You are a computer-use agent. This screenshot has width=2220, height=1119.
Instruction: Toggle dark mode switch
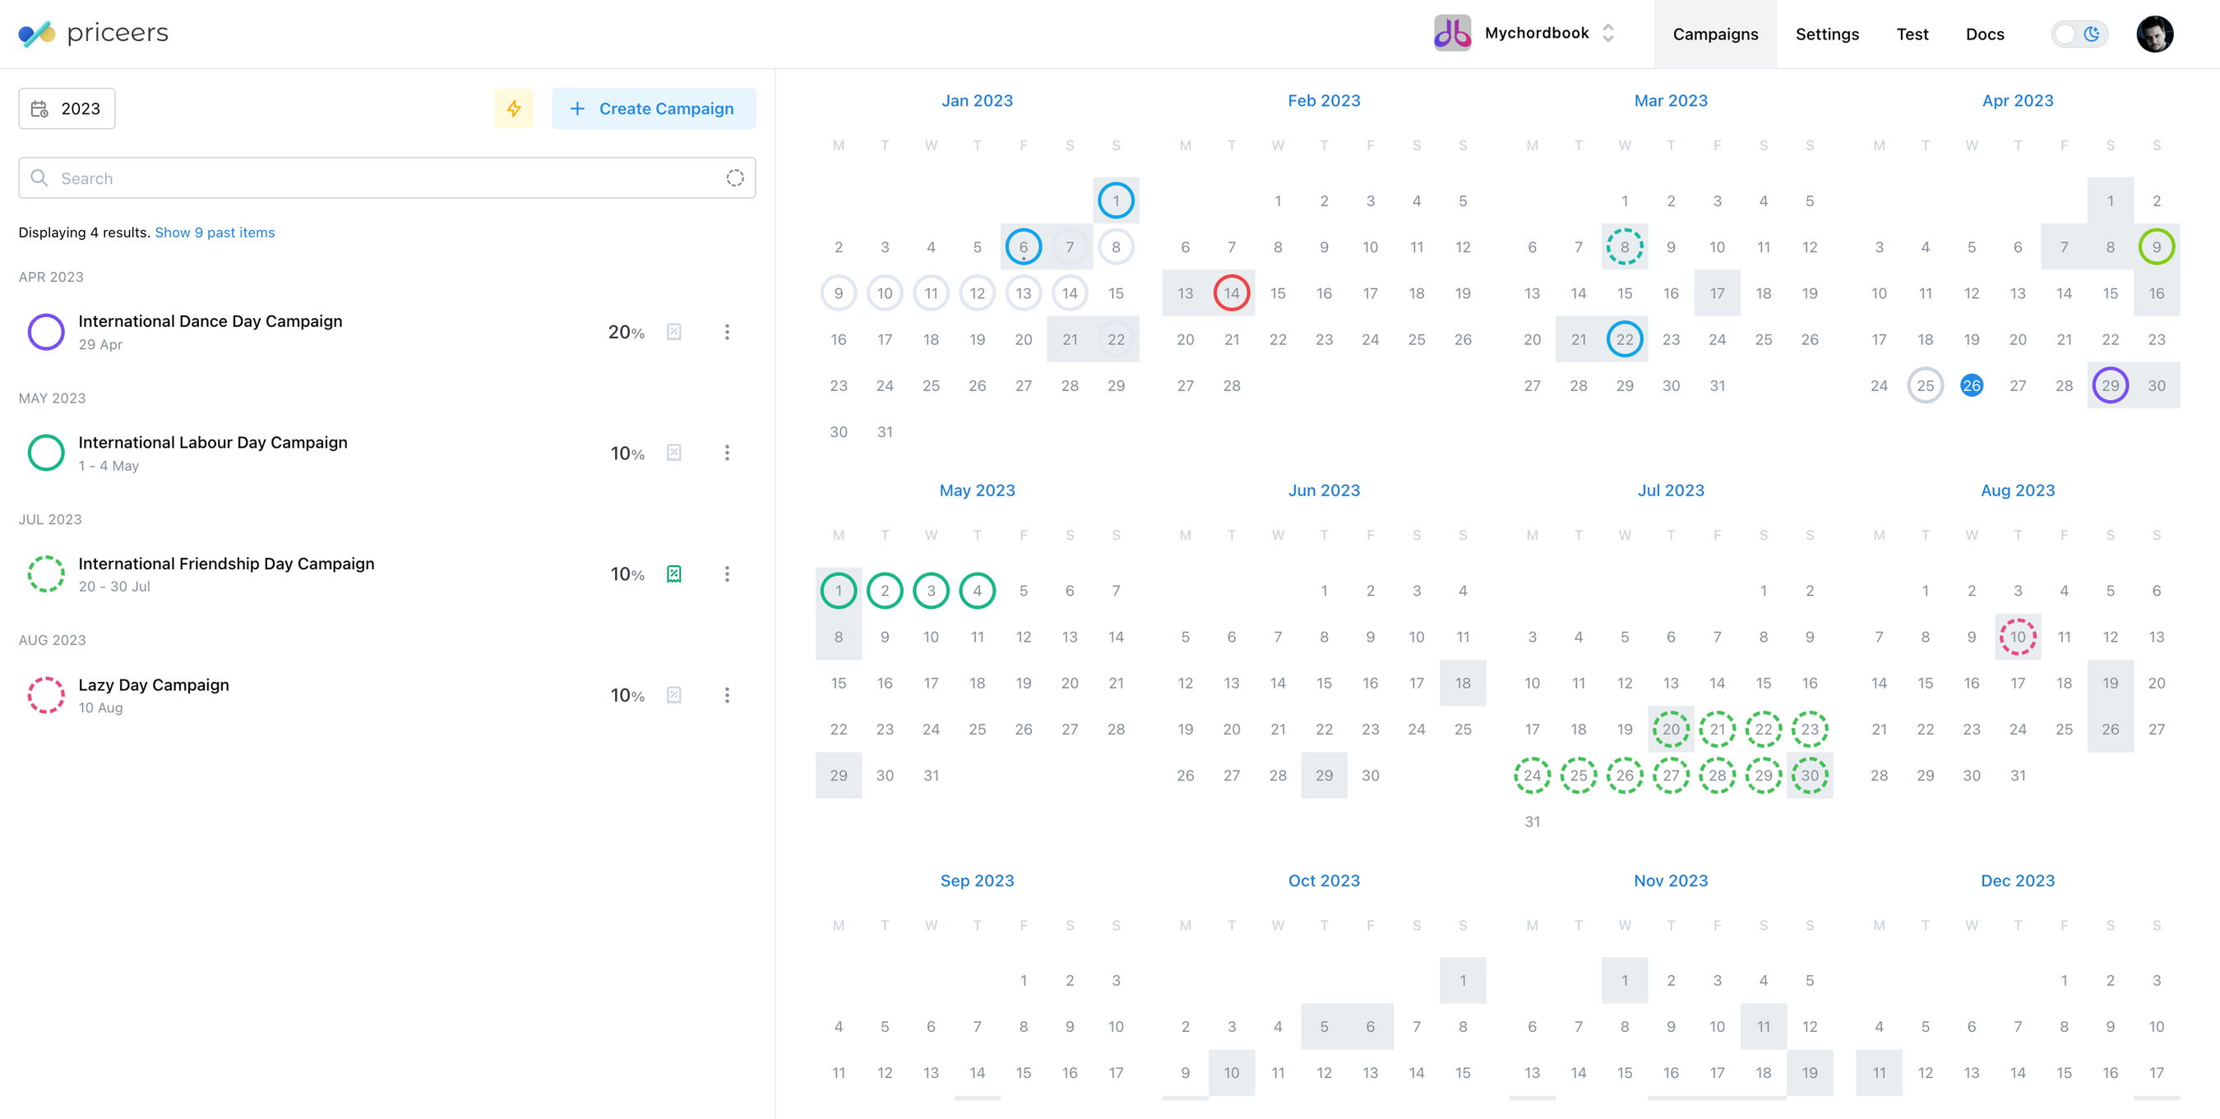(2079, 34)
